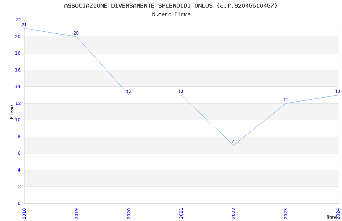Click the data label 20 for 2019
The height and width of the screenshot is (221, 342).
tap(76, 33)
